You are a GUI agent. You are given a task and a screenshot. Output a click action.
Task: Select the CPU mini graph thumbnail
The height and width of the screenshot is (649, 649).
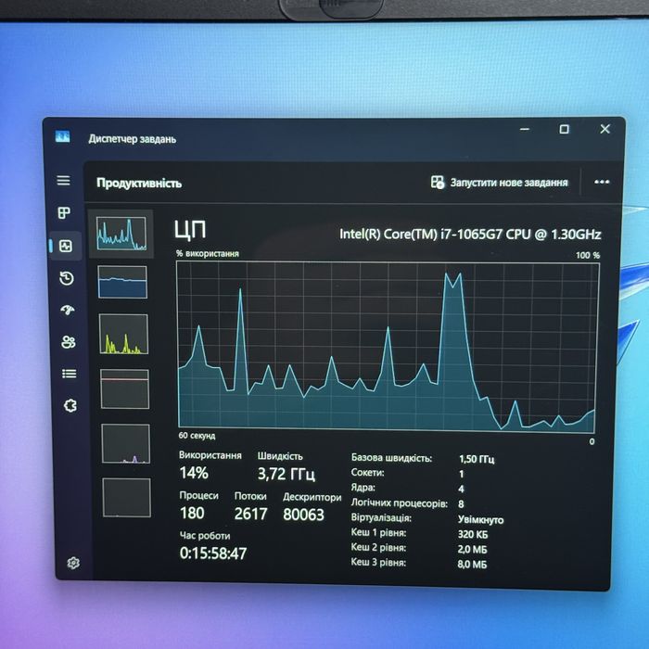click(121, 234)
